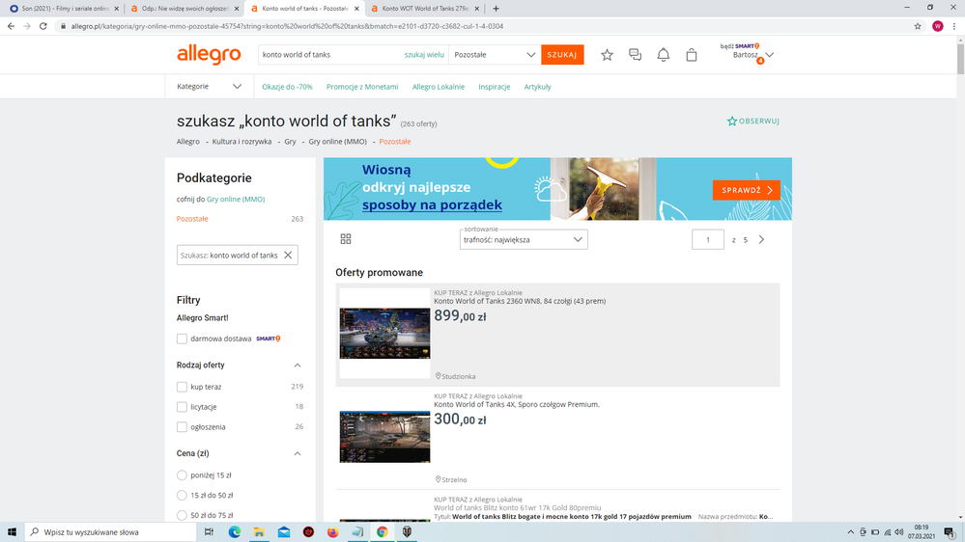This screenshot has height=542, width=965.
Task: Open the shopping bag cart icon
Action: coord(692,55)
